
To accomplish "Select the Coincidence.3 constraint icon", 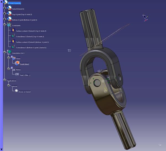I will point(13,36).
